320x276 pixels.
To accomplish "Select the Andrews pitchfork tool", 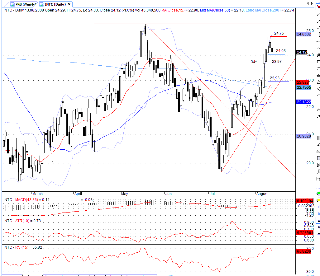I will click(318, 89).
